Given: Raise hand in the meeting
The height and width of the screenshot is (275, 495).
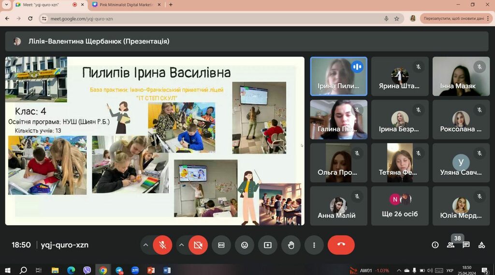Looking at the screenshot, I should tap(291, 245).
